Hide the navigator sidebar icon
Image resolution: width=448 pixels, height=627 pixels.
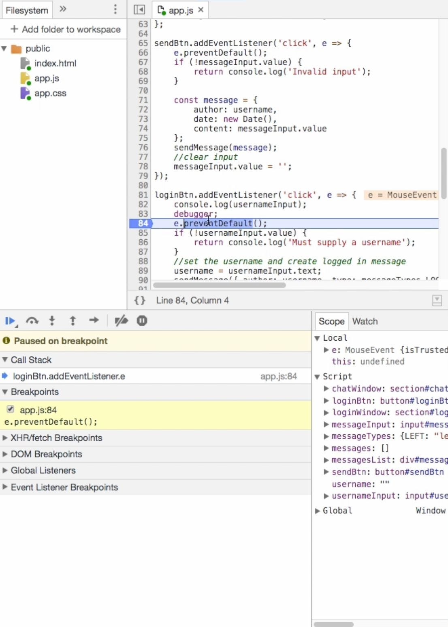point(139,10)
